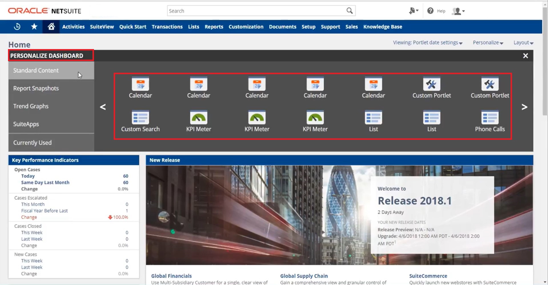Click the Help question mark icon
Image resolution: width=548 pixels, height=285 pixels.
pyautogui.click(x=430, y=11)
